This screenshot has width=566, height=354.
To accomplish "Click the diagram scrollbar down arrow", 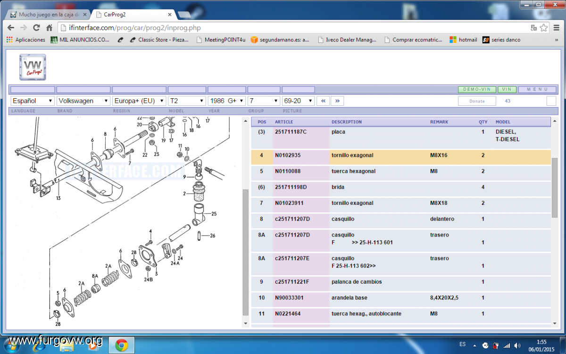I will coord(245,323).
